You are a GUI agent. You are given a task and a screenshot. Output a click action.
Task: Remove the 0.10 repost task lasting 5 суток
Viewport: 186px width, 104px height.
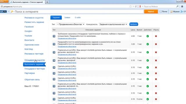[156, 99]
